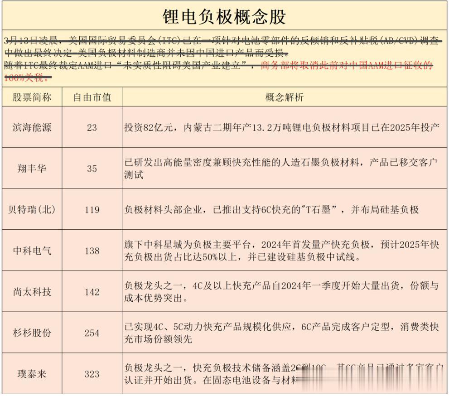Click red struck-through text 商务部将取消
The image size is (449, 396).
[346, 66]
